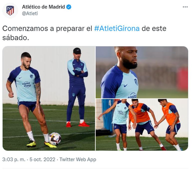
Task: Click the coach in black cap in photo
Action: 77,87
